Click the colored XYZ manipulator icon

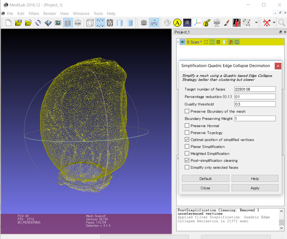tap(197, 23)
